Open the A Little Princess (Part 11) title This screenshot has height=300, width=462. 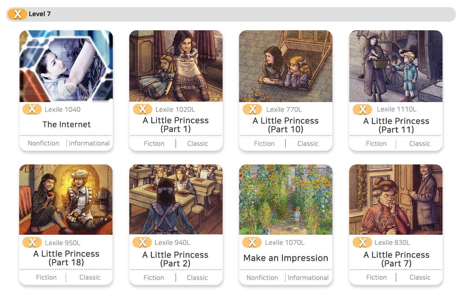point(396,125)
